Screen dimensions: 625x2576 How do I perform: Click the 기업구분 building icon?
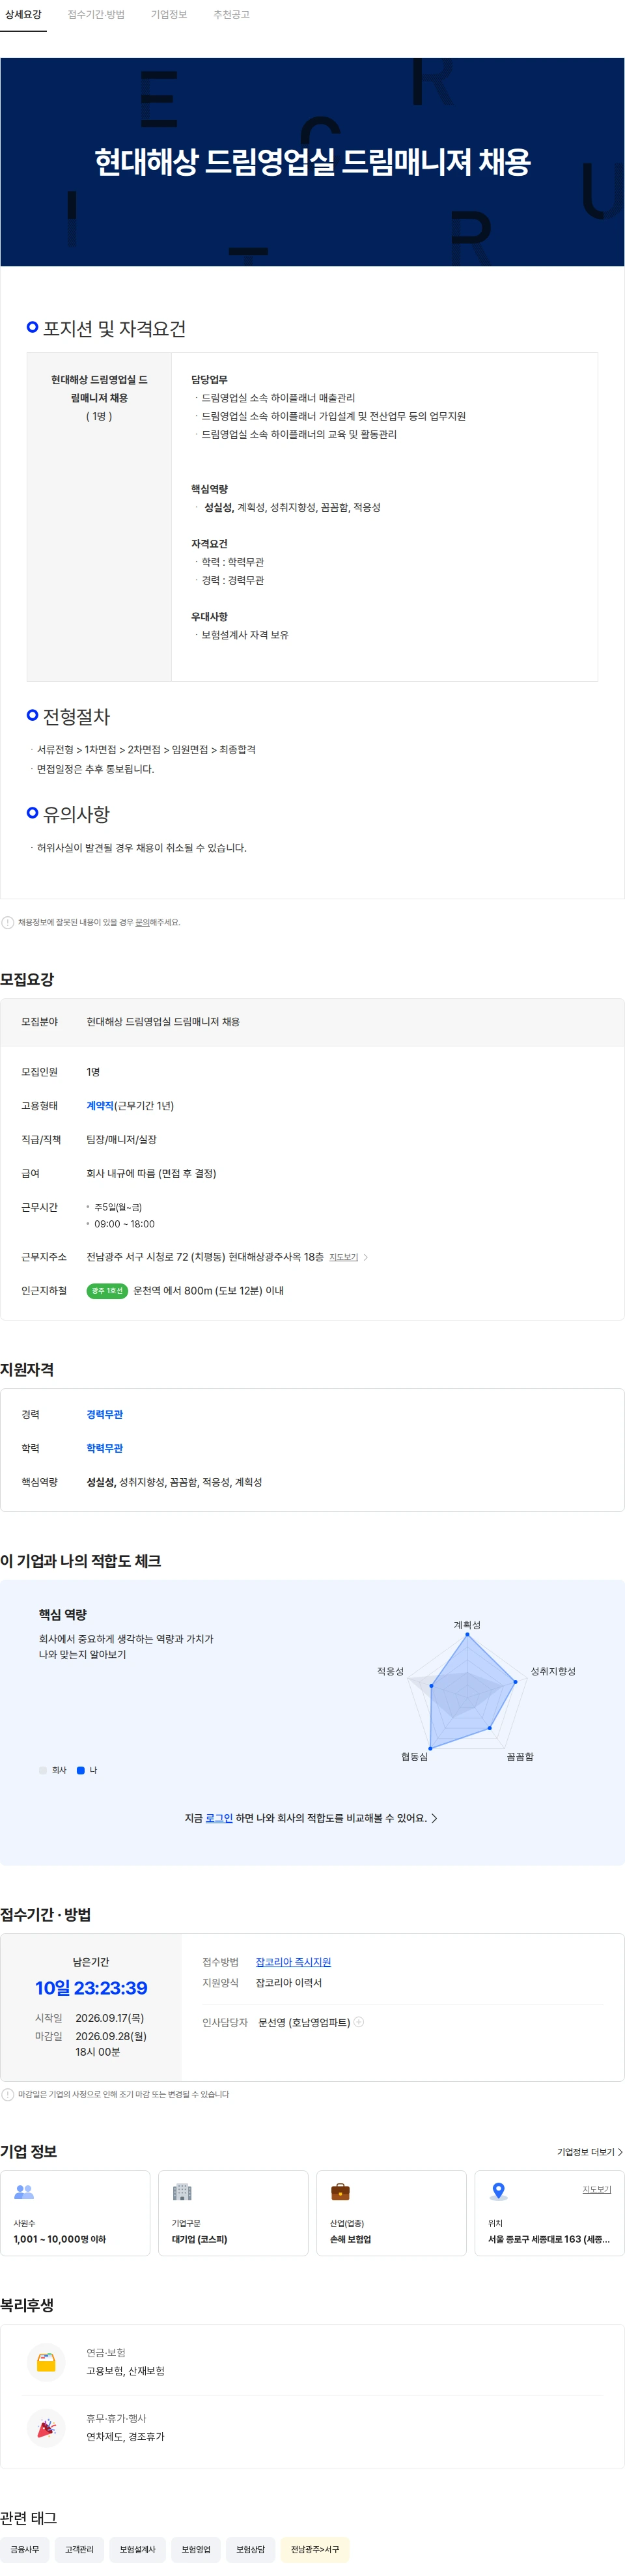(182, 2191)
